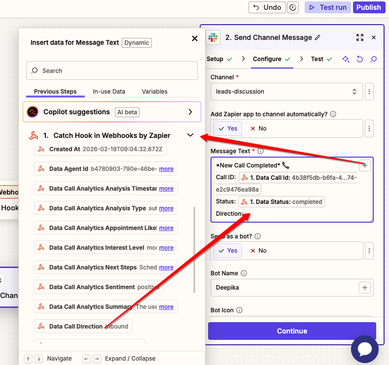The image size is (389, 365).
Task: Select No for Send as a bot
Action: 258,251
